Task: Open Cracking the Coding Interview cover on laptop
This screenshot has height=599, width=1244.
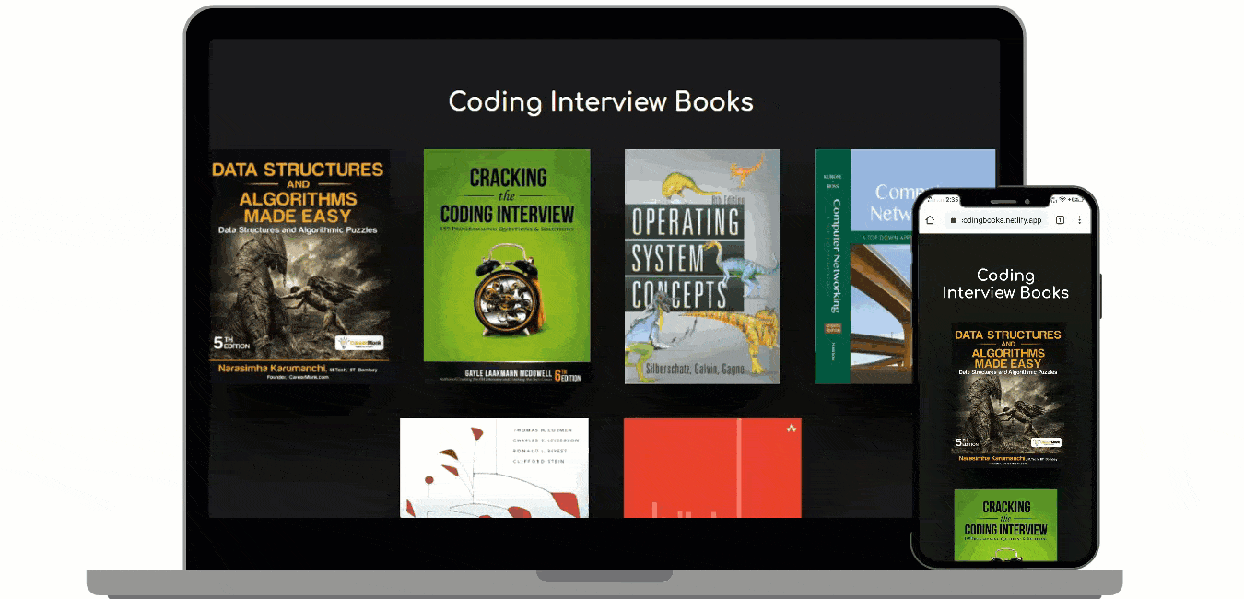Action: (x=507, y=266)
